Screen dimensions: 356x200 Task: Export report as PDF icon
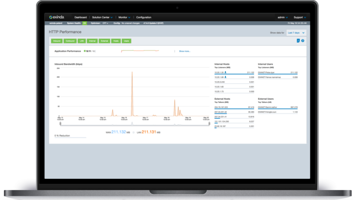[x=298, y=41]
